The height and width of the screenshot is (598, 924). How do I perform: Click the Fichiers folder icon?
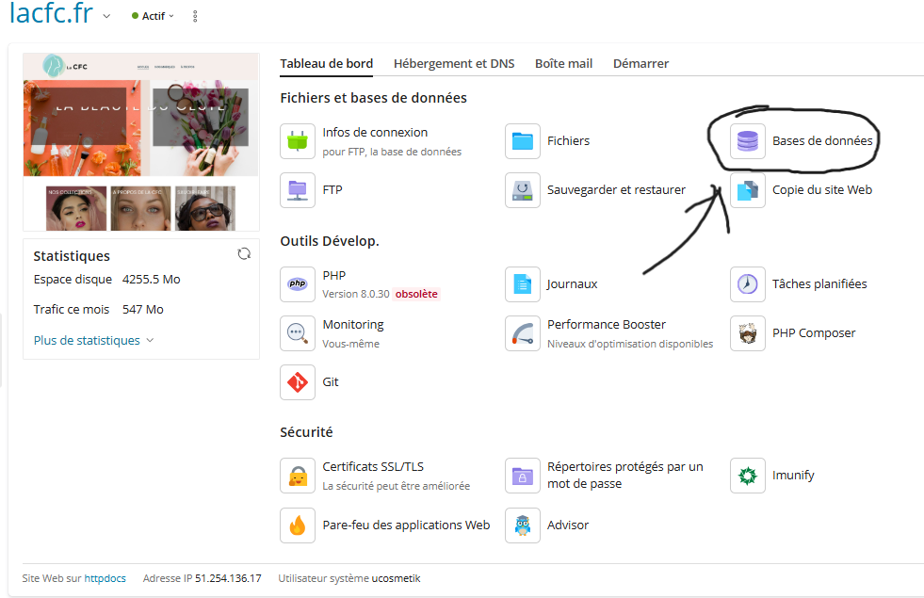click(x=523, y=141)
